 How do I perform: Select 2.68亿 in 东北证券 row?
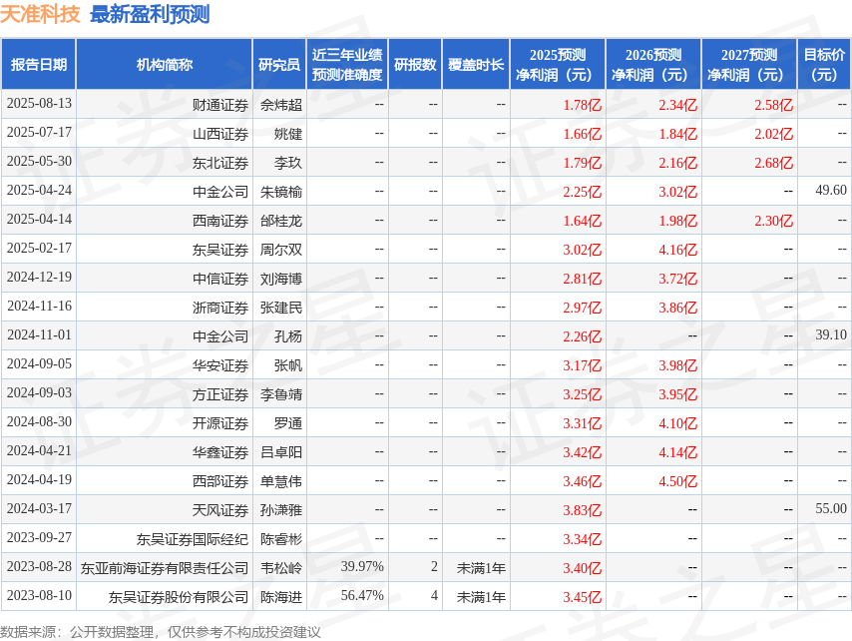773,163
